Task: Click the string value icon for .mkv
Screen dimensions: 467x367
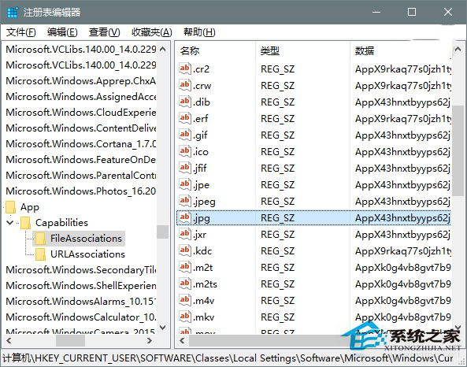Action: [x=184, y=317]
